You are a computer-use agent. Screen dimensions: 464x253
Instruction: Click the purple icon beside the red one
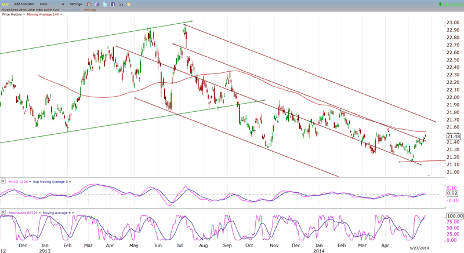coord(96,3)
